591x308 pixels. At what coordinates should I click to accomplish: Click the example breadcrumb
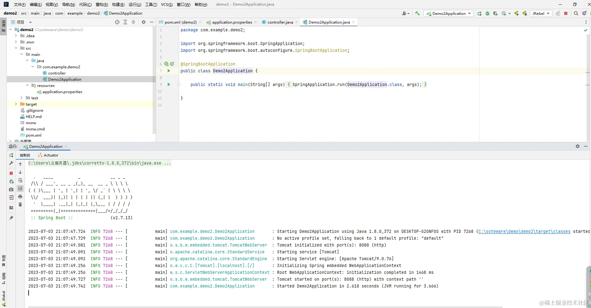click(x=75, y=13)
